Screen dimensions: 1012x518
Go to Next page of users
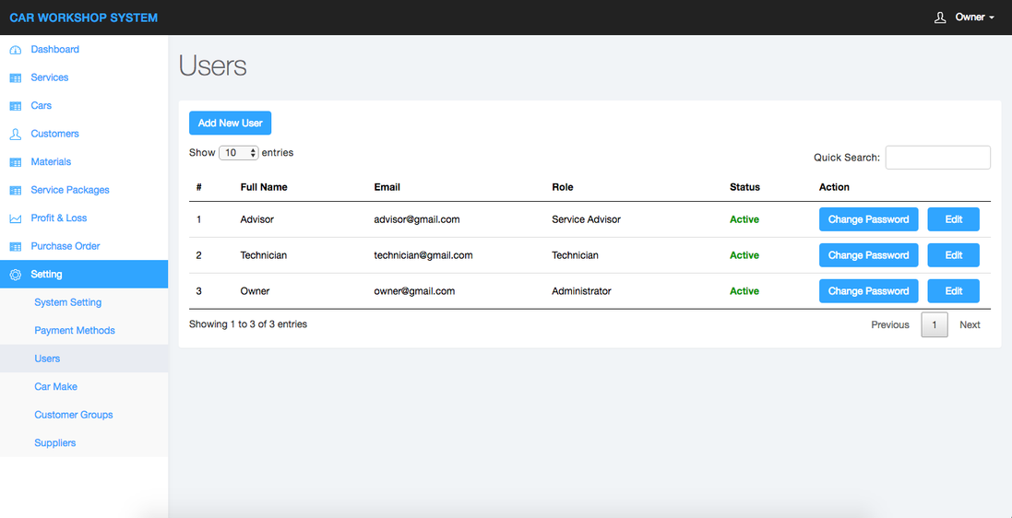click(x=970, y=324)
